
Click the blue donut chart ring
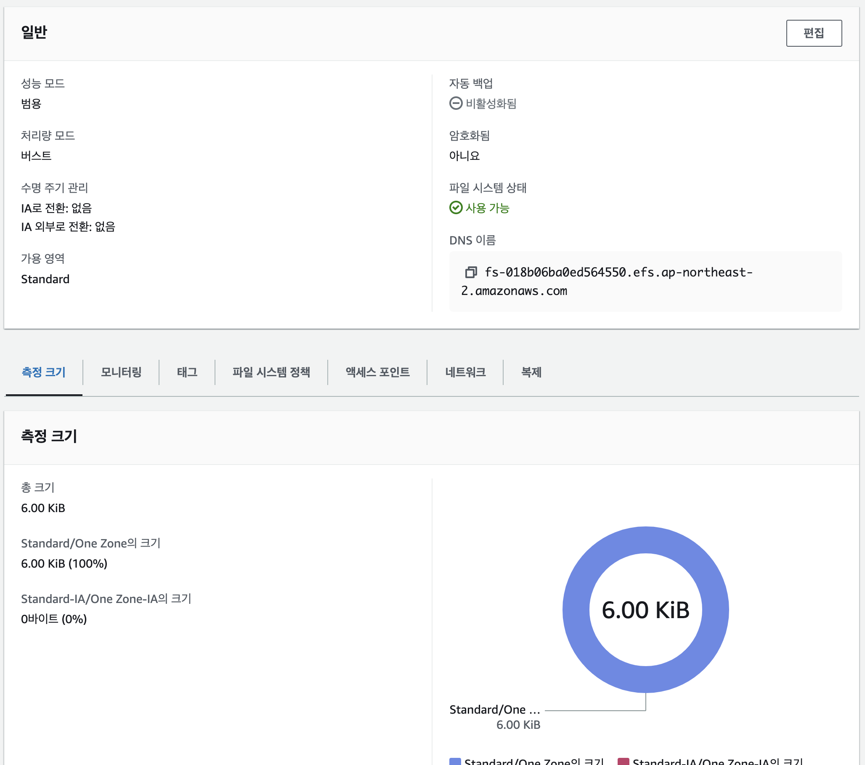pos(576,610)
